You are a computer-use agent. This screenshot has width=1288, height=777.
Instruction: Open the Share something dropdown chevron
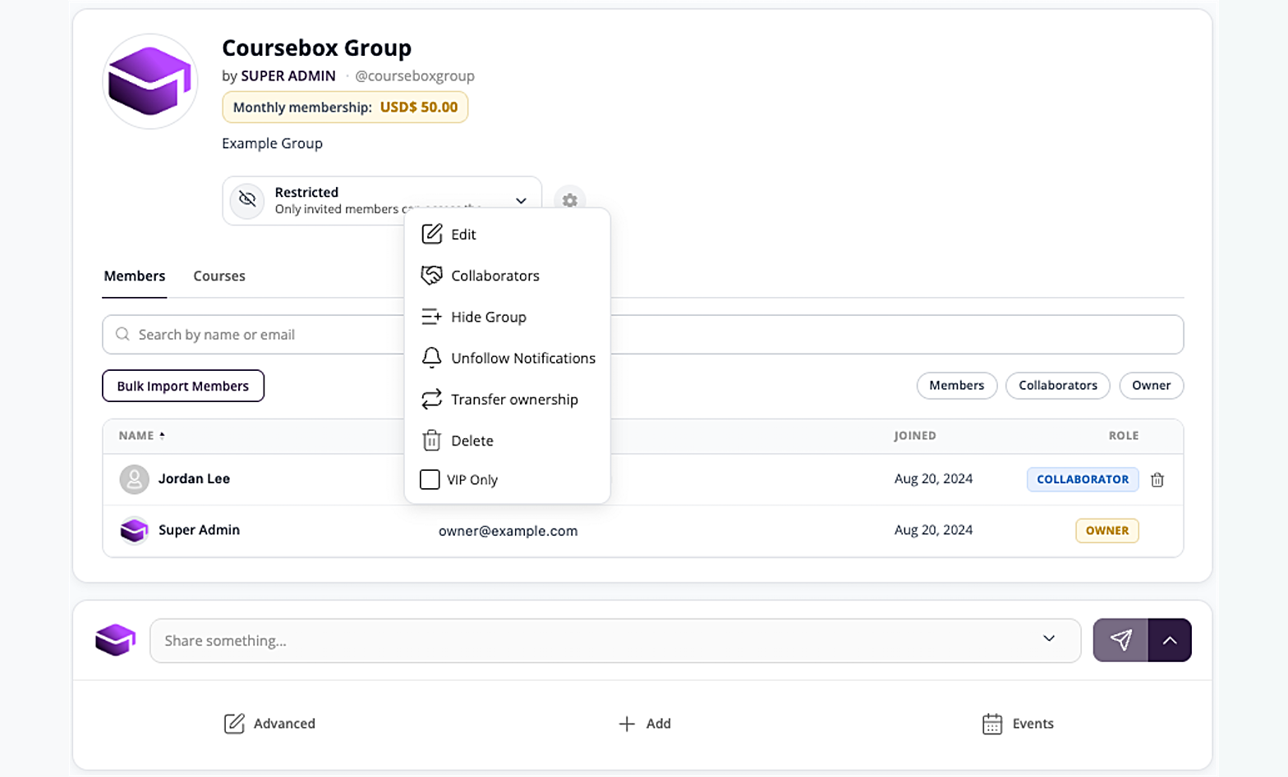click(1049, 638)
